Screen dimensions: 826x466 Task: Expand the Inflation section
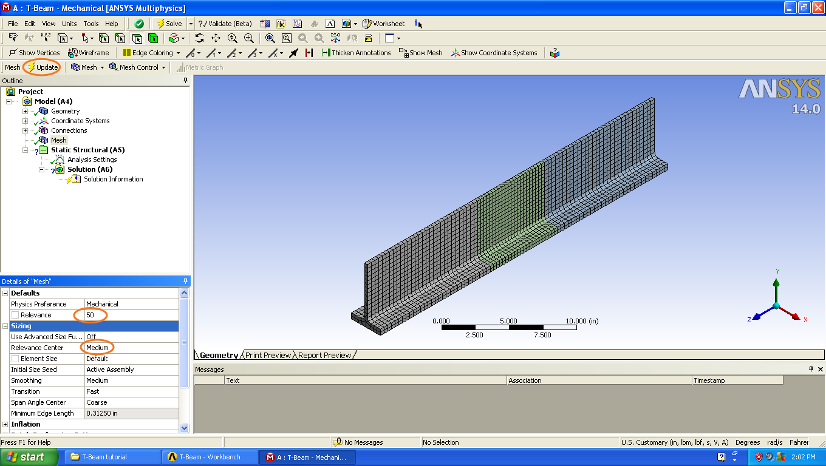[x=5, y=424]
